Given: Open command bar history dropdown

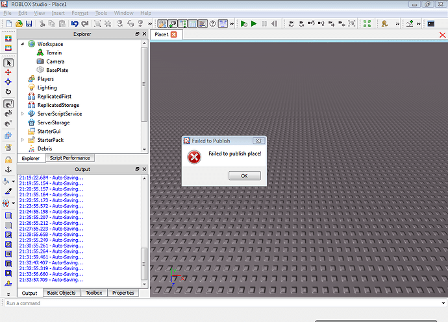Looking at the screenshot, I should pyautogui.click(x=443, y=303).
